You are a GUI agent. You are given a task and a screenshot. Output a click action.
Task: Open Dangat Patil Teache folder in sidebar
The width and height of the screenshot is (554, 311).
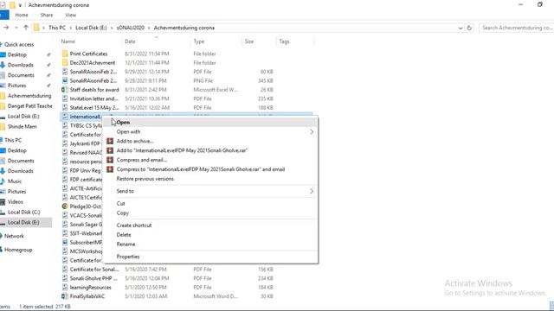coord(29,105)
